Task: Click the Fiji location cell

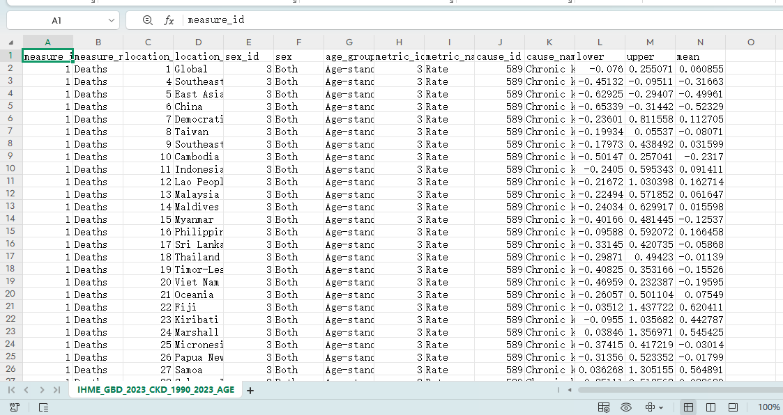Action: tap(198, 307)
